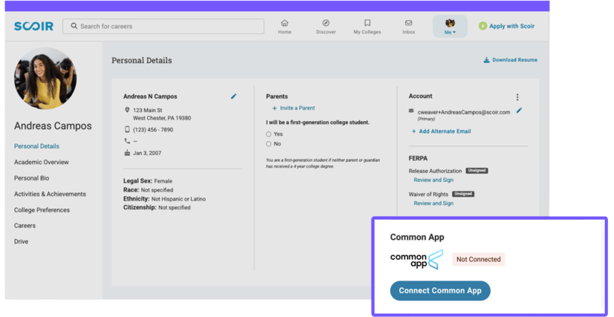
Task: Go to Activities & Achievements section
Action: point(50,194)
